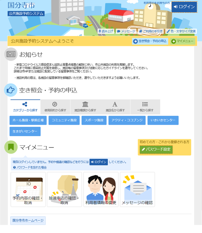This screenshot has width=202, height=233.
Task: Jump to 空き照会・予約の申込 section
Action: [x=150, y=41]
